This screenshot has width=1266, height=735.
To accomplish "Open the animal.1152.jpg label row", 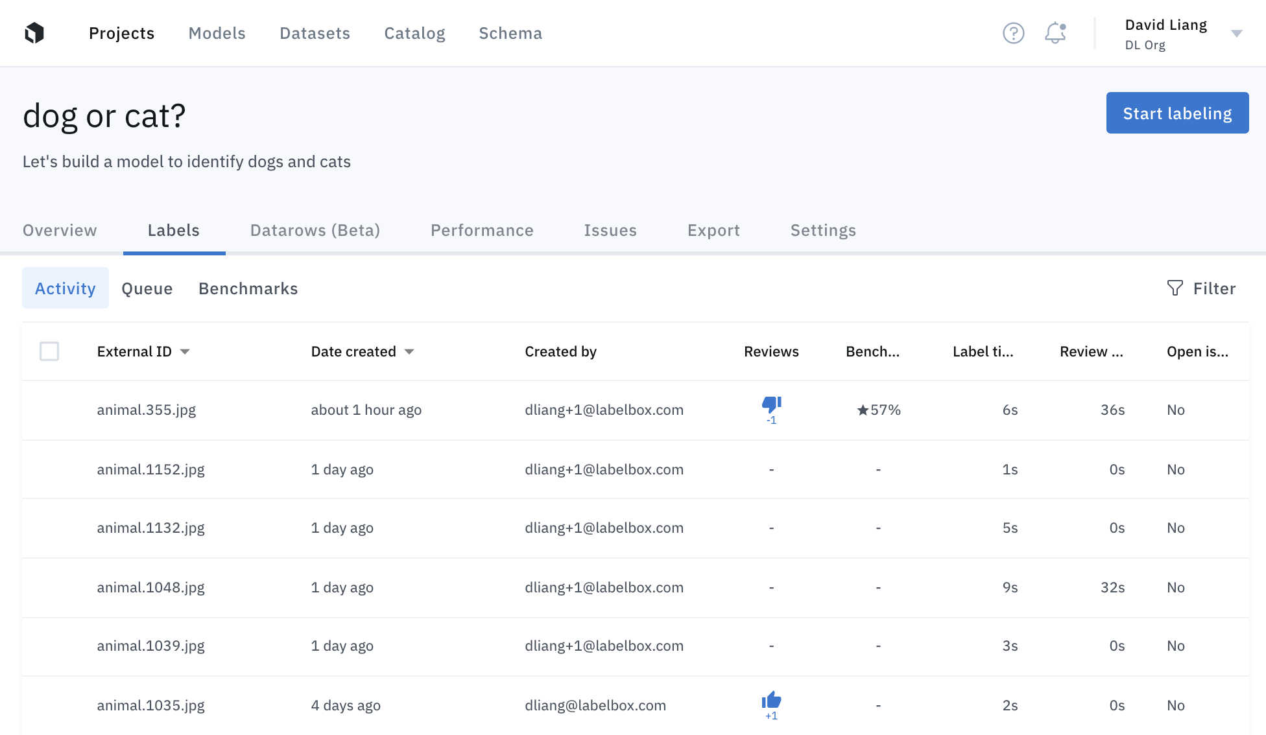I will click(150, 469).
